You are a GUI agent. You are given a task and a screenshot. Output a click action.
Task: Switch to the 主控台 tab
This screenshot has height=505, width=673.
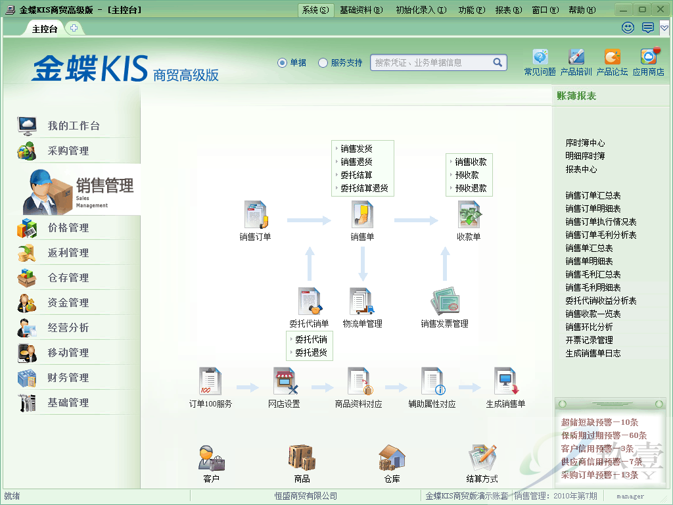[45, 29]
